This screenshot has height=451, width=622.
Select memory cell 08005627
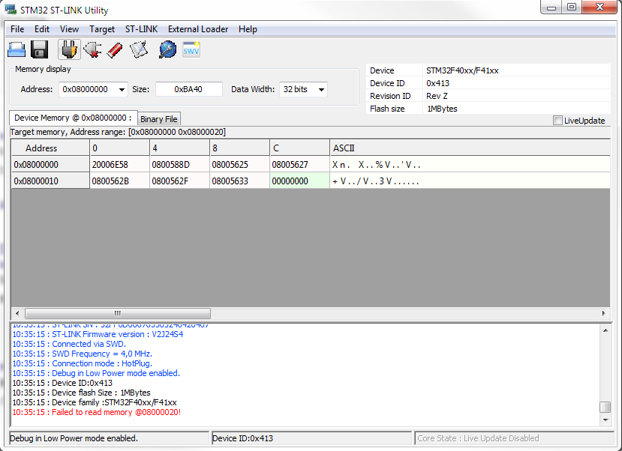pyautogui.click(x=299, y=165)
